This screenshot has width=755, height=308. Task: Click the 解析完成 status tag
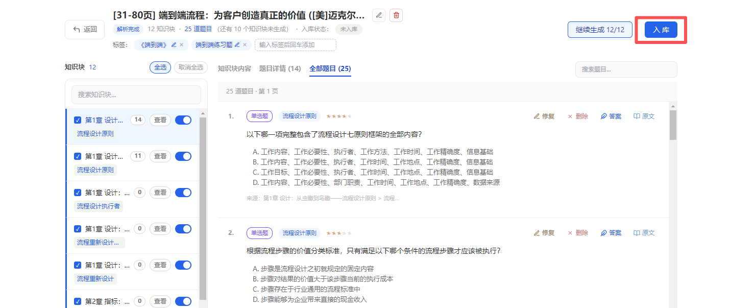click(128, 29)
